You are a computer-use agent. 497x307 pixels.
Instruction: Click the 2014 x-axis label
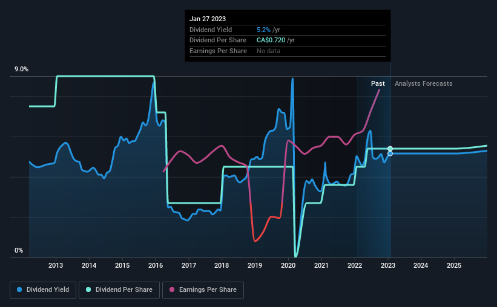click(89, 265)
